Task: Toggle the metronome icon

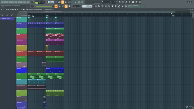Action: [x=56, y=2]
